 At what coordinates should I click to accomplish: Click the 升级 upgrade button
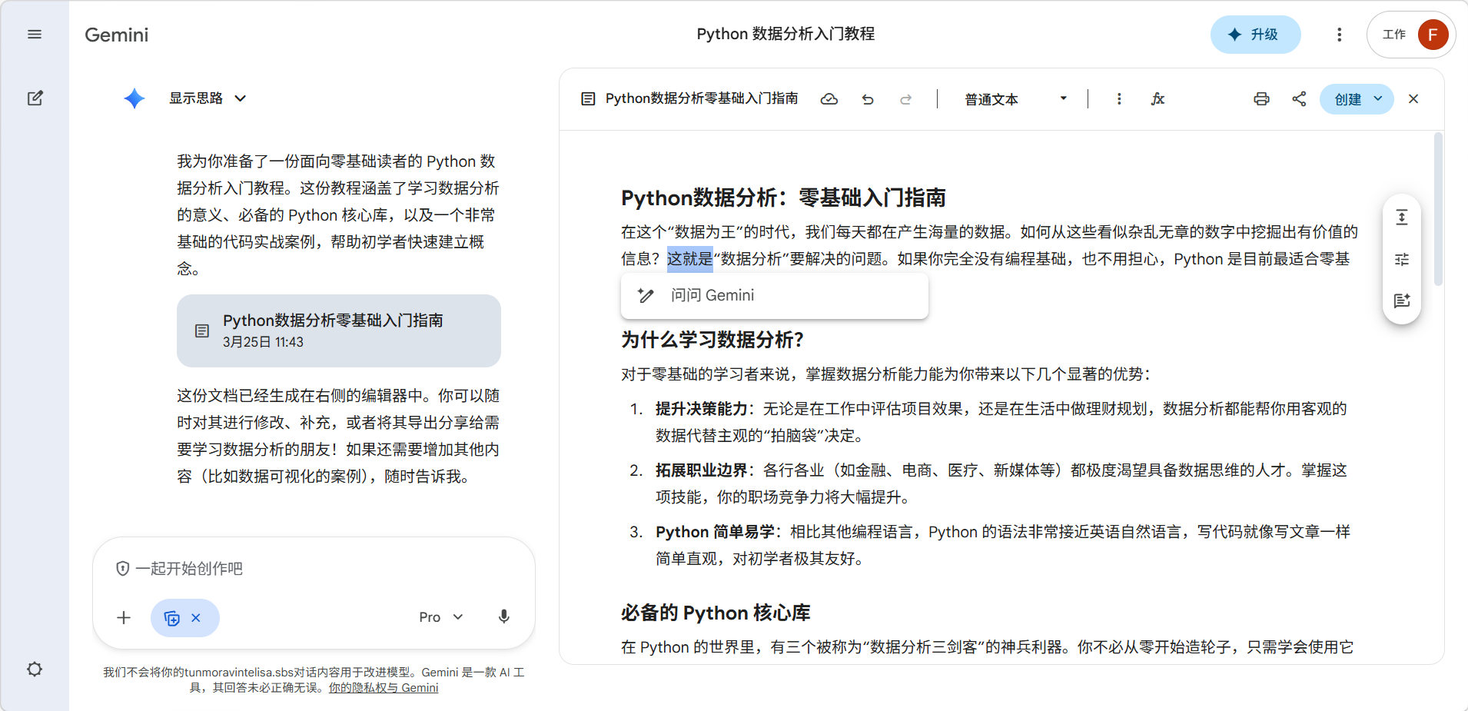[x=1255, y=35]
